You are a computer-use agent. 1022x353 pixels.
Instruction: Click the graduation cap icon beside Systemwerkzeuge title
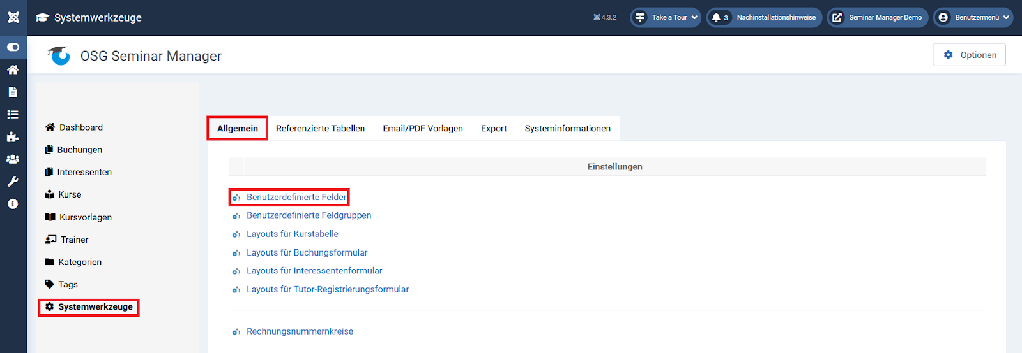(42, 18)
